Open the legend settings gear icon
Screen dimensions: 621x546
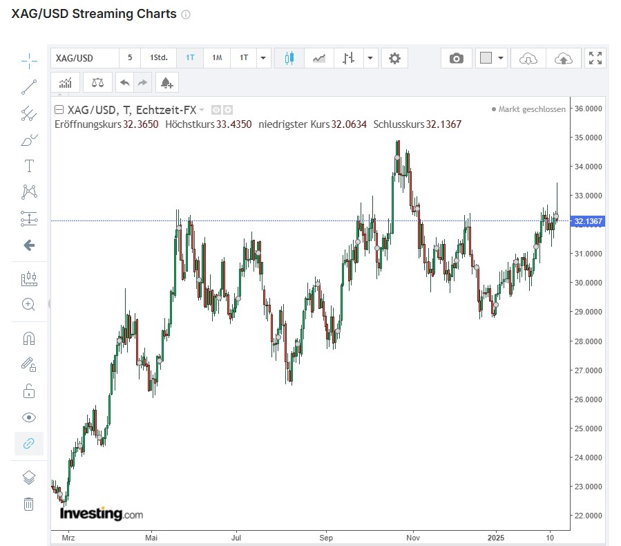(x=228, y=110)
